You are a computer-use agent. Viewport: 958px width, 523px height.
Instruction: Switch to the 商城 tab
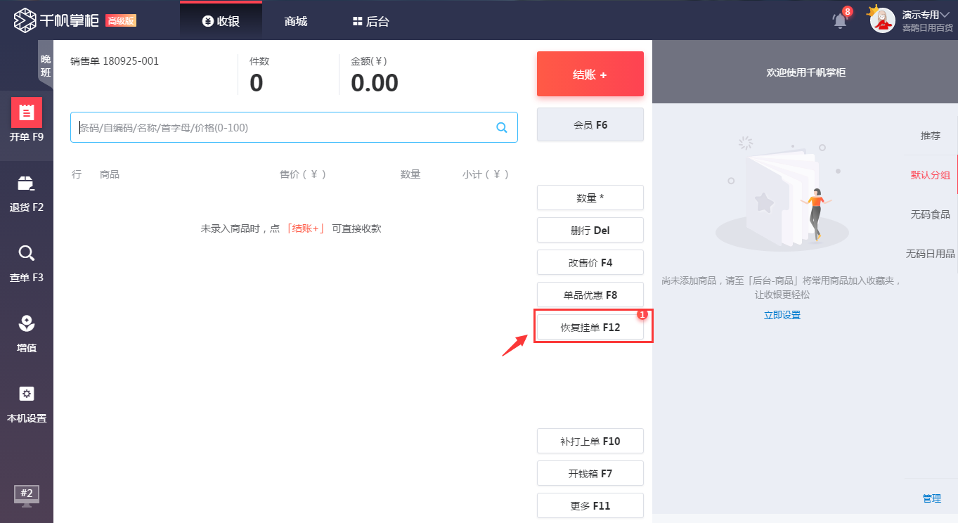click(296, 21)
